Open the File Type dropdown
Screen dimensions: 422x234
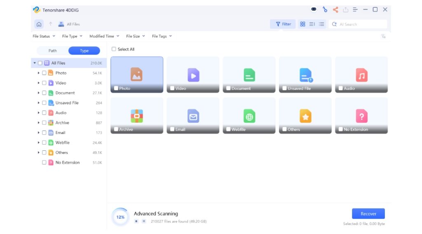(72, 36)
